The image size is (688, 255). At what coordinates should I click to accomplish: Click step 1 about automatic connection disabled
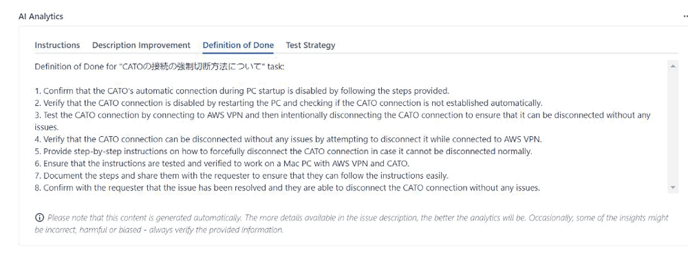tap(242, 91)
